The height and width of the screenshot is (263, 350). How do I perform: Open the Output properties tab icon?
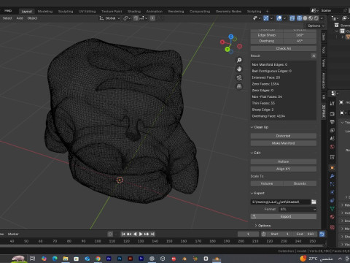click(332, 122)
